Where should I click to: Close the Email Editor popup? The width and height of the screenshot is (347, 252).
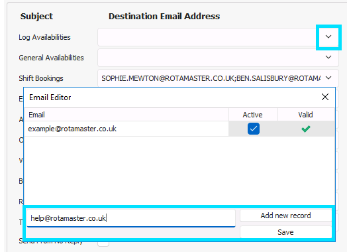click(x=325, y=97)
